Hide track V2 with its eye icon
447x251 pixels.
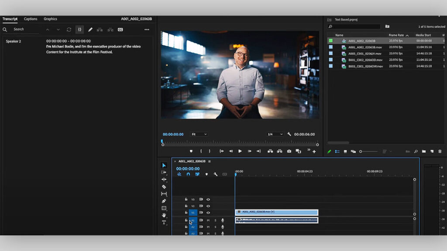[x=208, y=206]
